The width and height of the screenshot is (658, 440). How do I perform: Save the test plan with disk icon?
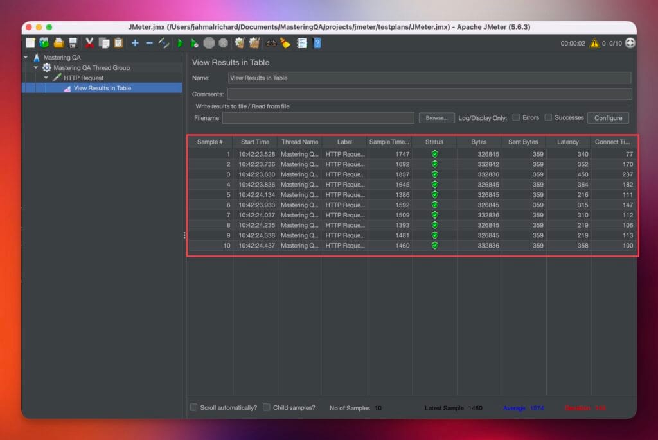(73, 43)
